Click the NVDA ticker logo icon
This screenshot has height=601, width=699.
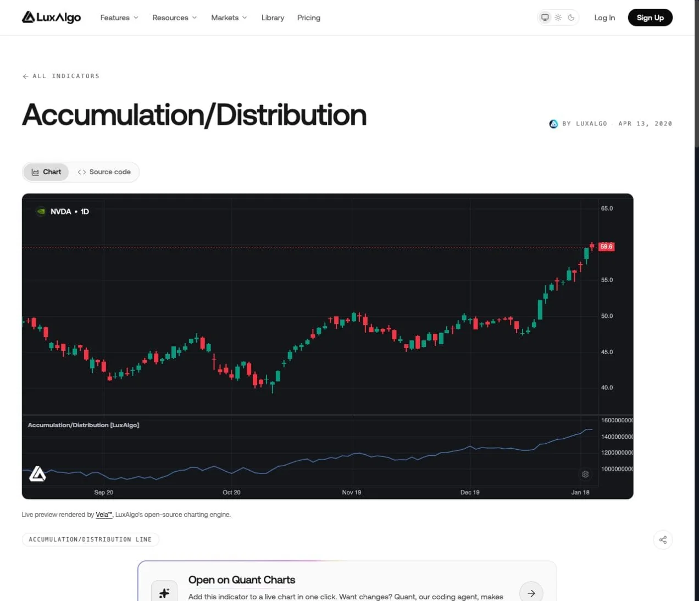41,211
